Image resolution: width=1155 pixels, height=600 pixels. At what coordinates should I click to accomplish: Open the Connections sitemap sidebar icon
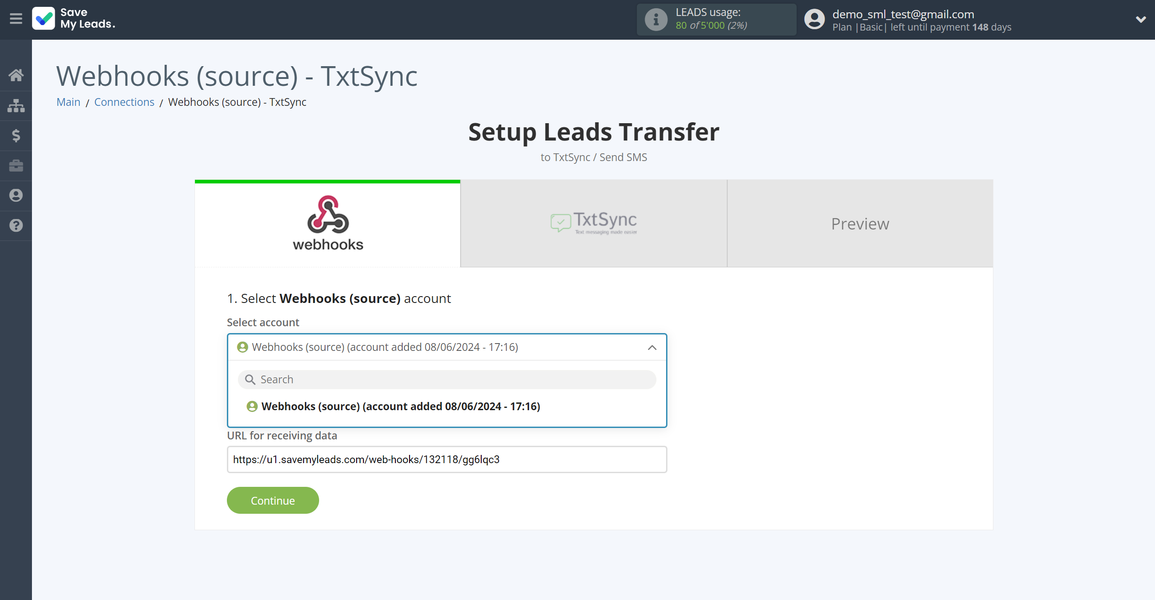(x=16, y=105)
